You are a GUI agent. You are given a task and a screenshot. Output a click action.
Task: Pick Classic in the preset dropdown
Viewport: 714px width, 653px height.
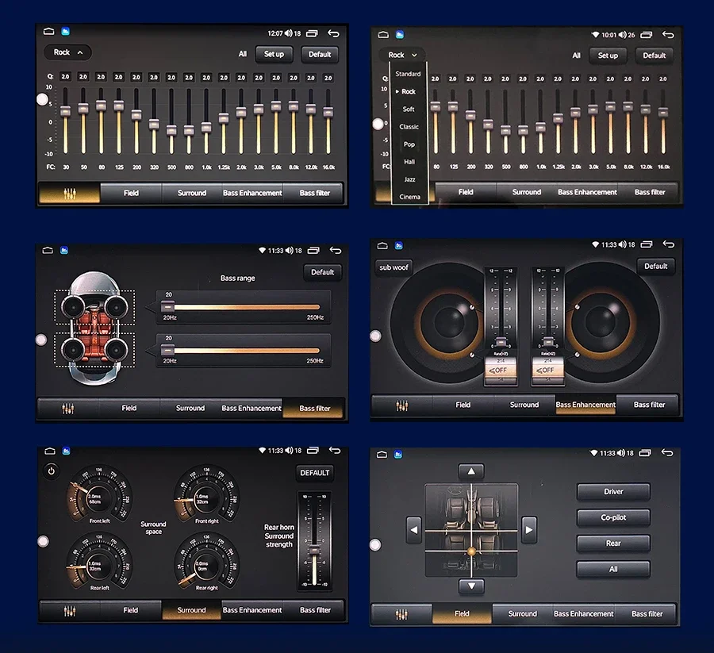(x=409, y=127)
